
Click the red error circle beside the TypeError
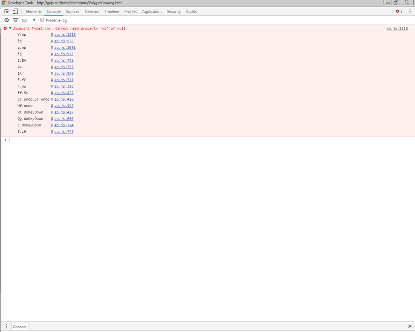coord(4,28)
